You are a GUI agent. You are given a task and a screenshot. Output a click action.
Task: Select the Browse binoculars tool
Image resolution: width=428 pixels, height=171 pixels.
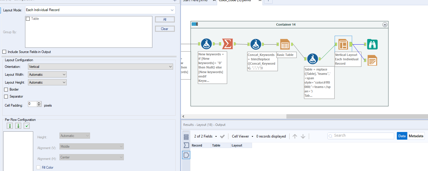pos(372,44)
